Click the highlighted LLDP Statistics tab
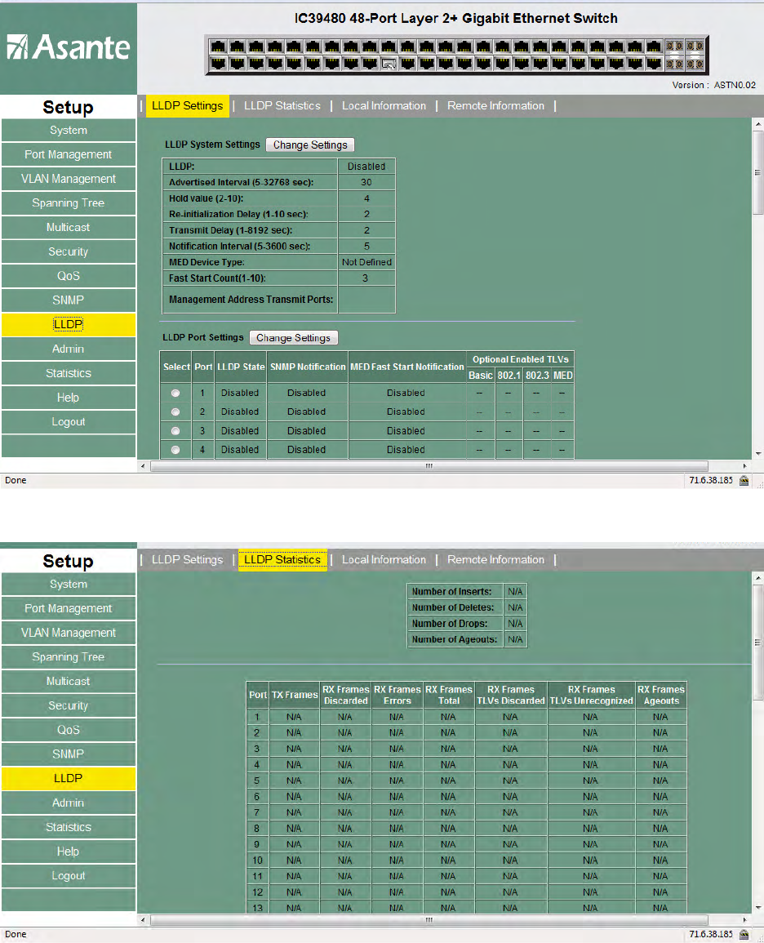Viewport: 764px width, 943px height. click(x=282, y=560)
